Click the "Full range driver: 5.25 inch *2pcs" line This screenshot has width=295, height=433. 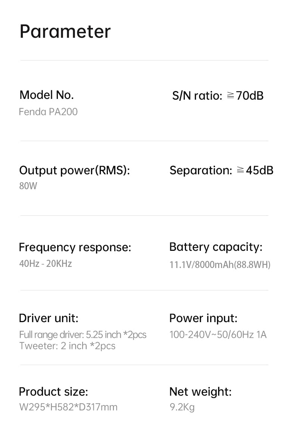click(83, 334)
